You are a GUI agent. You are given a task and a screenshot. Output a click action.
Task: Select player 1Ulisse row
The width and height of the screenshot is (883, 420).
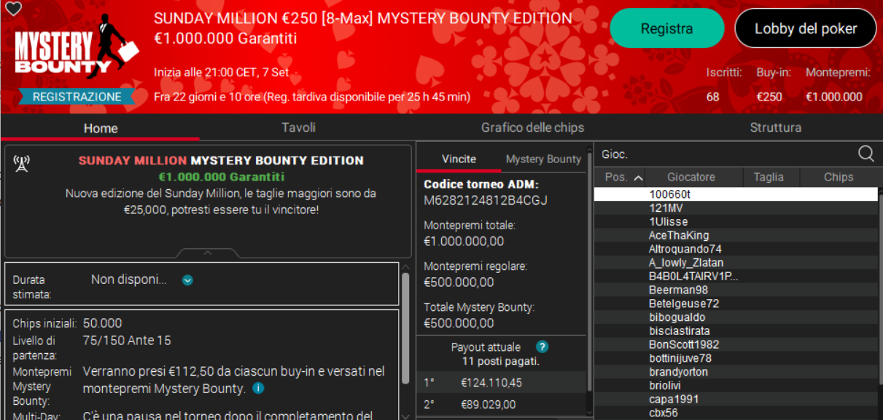tap(736, 222)
